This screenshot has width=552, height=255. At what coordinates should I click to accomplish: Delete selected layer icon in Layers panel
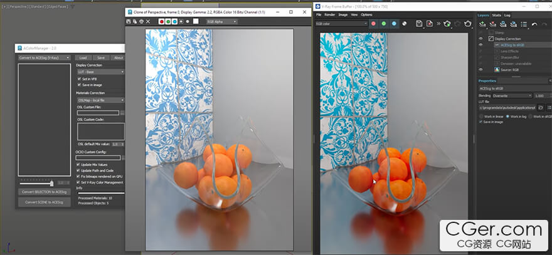pyautogui.click(x=493, y=24)
